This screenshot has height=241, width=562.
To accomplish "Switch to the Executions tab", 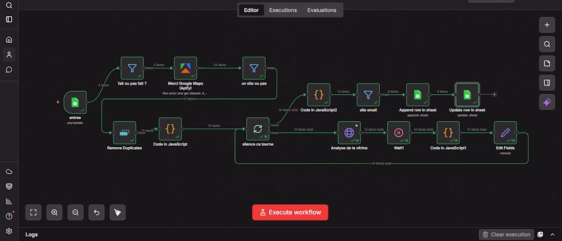I will [283, 10].
